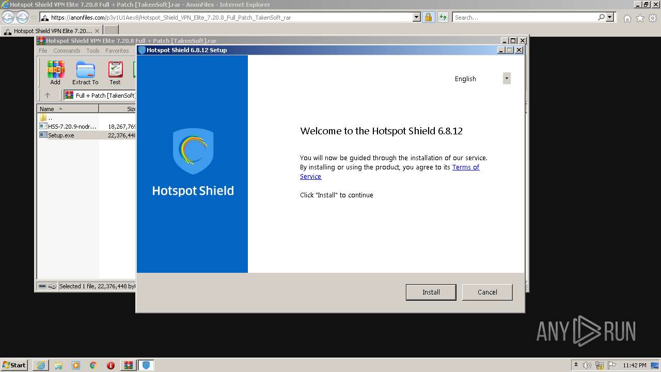Open the WinRAR Tools menu
661x372 pixels.
[x=93, y=51]
